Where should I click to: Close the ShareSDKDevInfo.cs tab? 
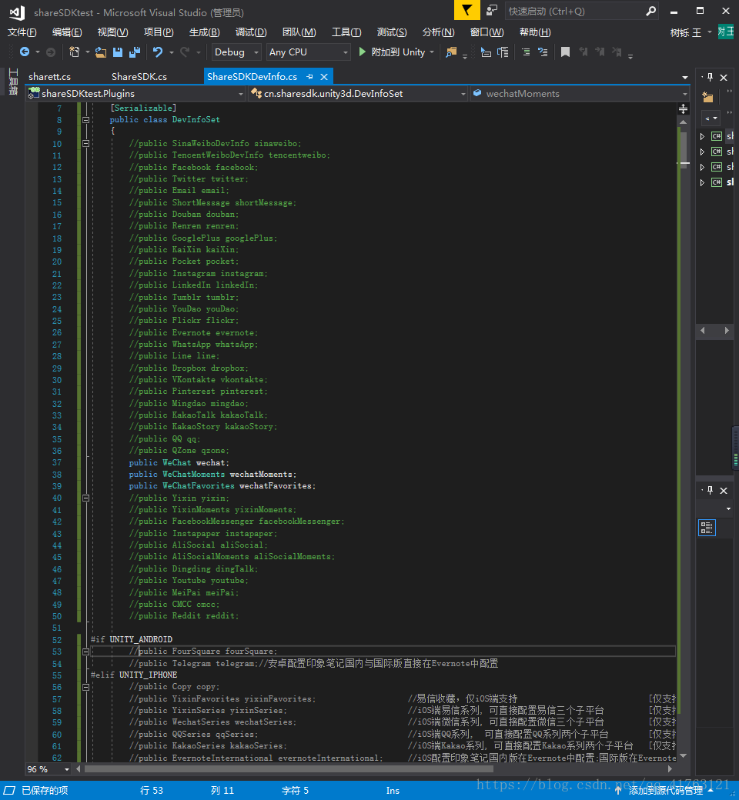coord(324,76)
